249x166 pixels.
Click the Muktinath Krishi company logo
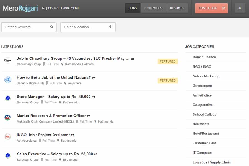click(x=8, y=118)
